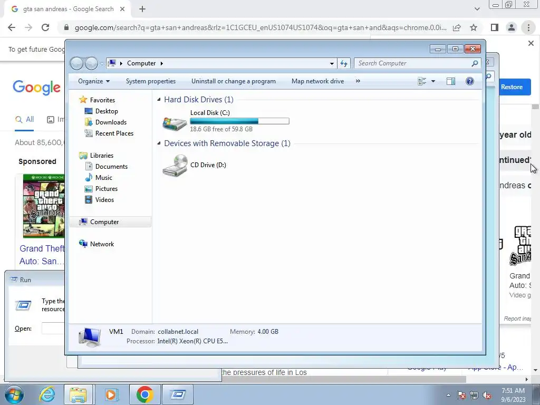Image resolution: width=540 pixels, height=405 pixels.
Task: Click the Search Computer magnifier icon
Action: tap(475, 63)
